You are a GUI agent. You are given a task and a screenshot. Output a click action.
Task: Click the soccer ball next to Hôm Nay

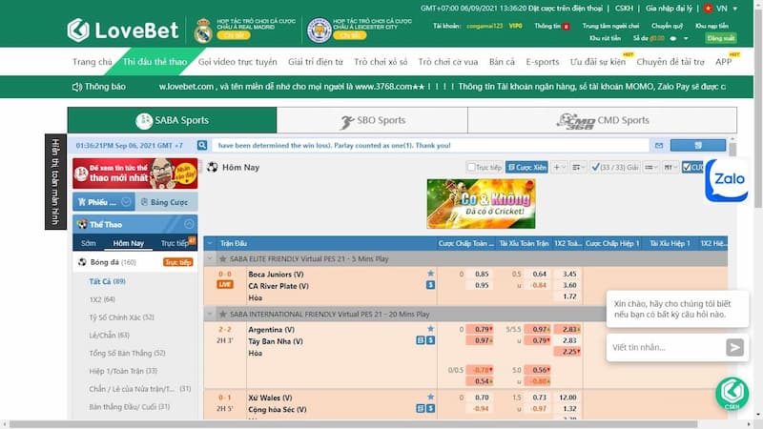click(x=212, y=167)
